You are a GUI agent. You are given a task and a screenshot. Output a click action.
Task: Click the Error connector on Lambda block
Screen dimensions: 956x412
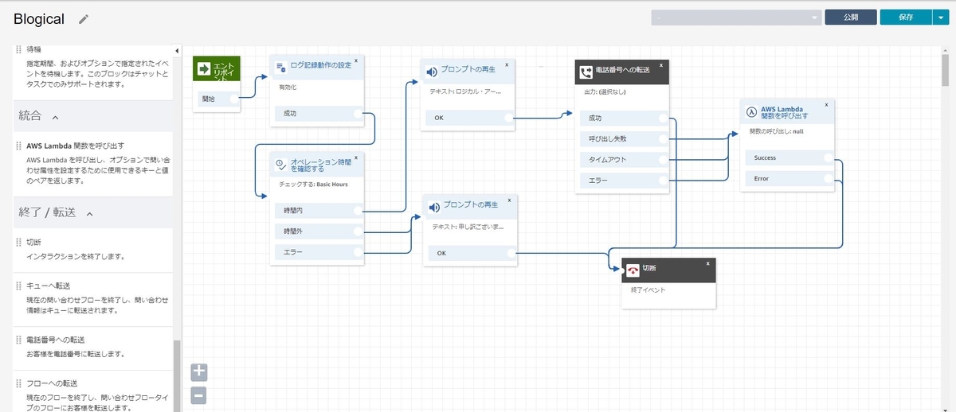[828, 179]
